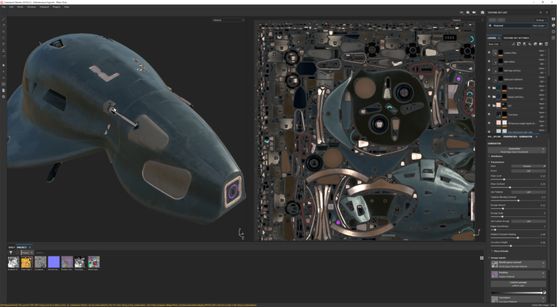The width and height of the screenshot is (557, 307).
Task: Adjust the Grunge Amount slider
Action: [x=518, y=208]
